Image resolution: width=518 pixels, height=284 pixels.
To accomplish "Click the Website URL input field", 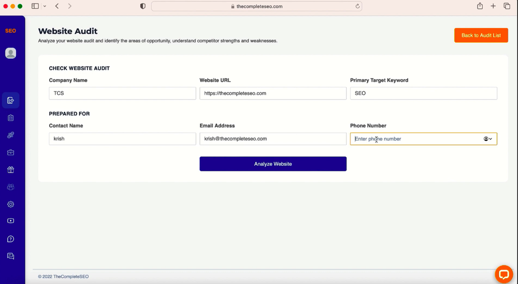I will [x=273, y=93].
